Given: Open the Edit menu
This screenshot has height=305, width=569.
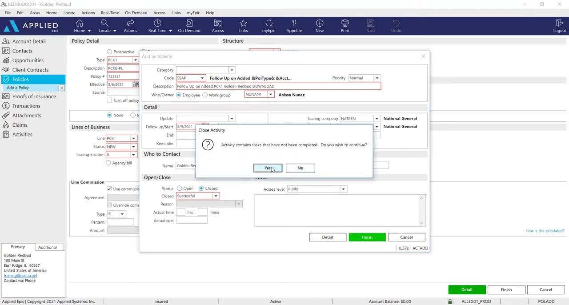Looking at the screenshot, I should 20,13.
